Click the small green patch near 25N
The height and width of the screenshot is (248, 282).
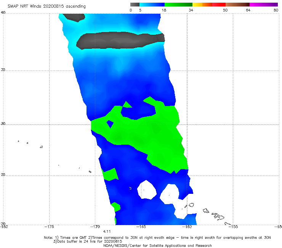[x=111, y=174]
